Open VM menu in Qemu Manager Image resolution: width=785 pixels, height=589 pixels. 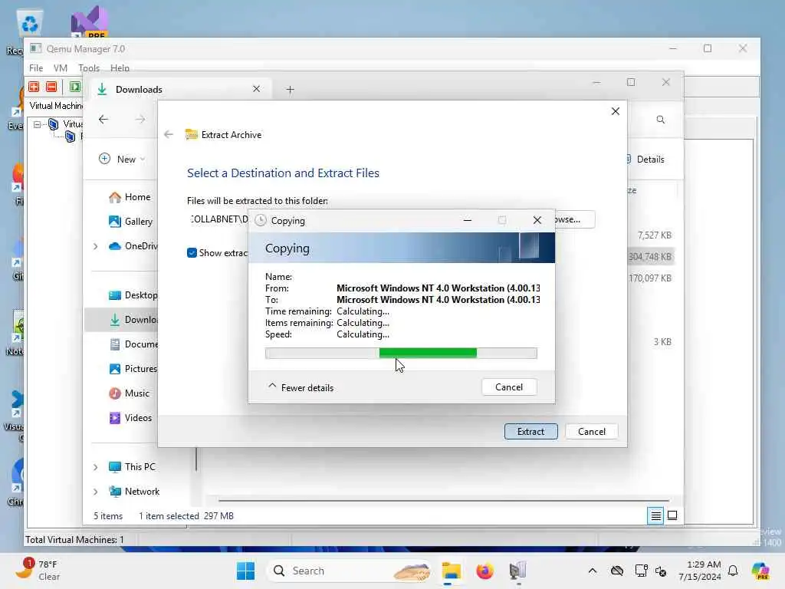pos(60,67)
